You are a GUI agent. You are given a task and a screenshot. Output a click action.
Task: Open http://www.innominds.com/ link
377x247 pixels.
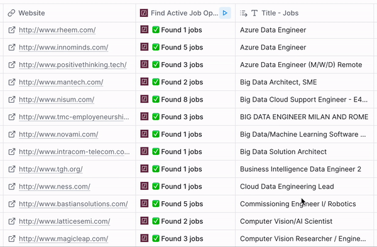[x=63, y=47]
